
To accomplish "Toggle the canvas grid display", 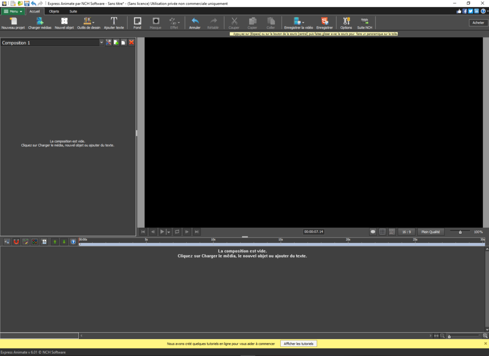I will click(x=383, y=231).
